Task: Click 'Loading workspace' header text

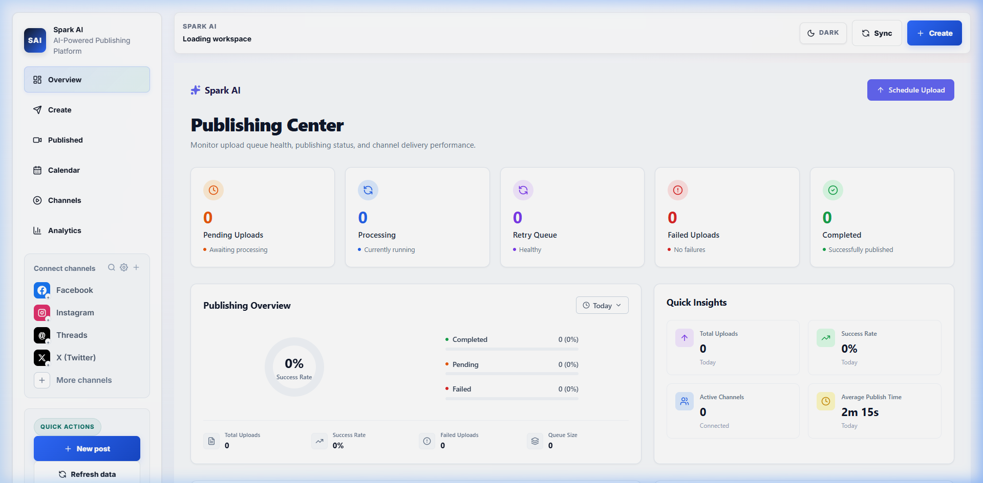Action: point(217,39)
